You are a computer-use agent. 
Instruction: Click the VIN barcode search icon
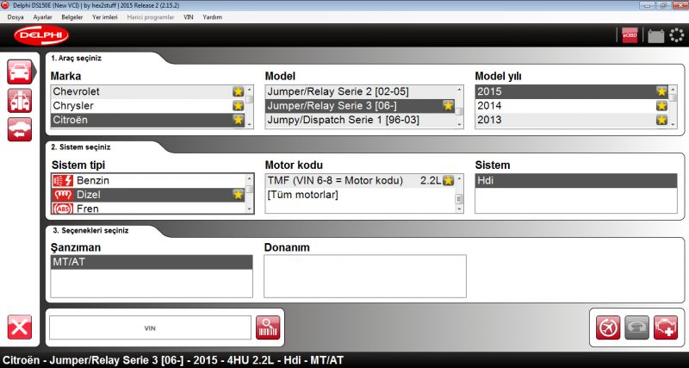268,327
